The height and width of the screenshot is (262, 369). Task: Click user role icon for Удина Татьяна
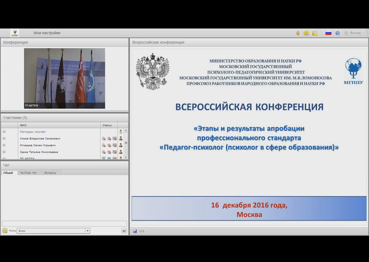[x=121, y=152]
